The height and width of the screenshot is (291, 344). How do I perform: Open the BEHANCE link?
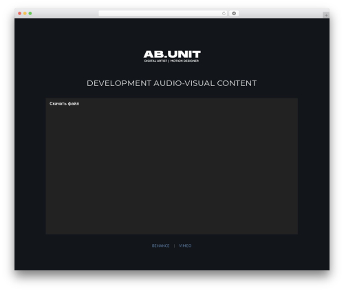(x=160, y=246)
